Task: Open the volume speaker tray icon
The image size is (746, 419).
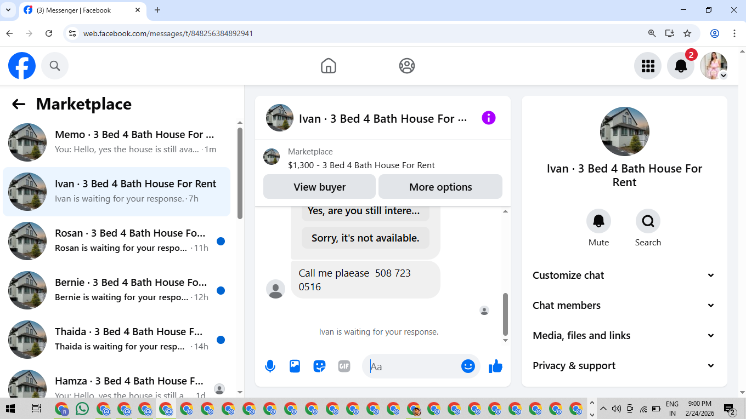Action: [616, 409]
